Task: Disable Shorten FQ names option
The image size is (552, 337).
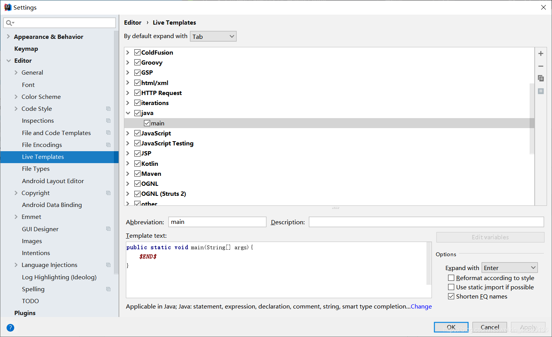Action: click(x=451, y=296)
